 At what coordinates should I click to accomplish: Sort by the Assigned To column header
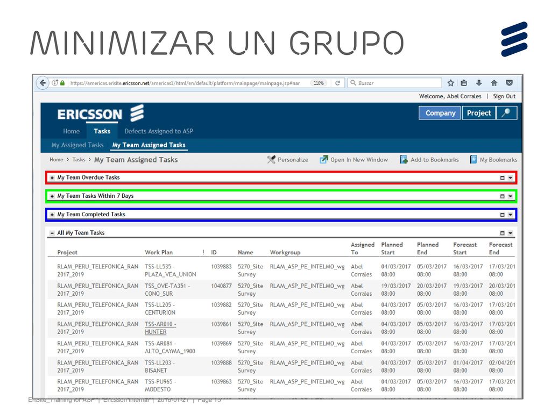pos(362,248)
